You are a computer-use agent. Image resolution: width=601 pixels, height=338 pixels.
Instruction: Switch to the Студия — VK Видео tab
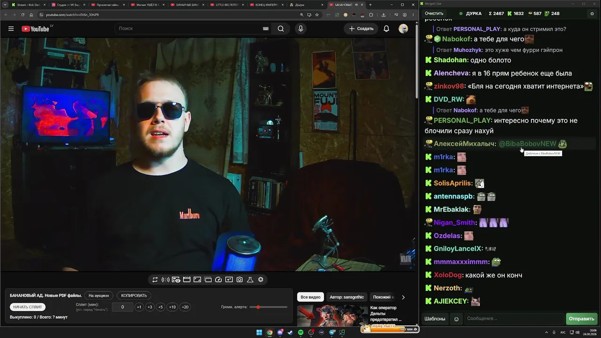tap(68, 5)
